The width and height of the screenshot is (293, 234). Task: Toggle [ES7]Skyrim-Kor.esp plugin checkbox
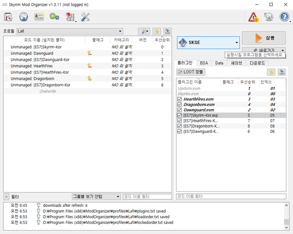pos(180,115)
